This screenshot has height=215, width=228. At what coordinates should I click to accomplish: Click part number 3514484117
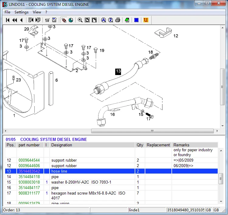tap(29, 188)
